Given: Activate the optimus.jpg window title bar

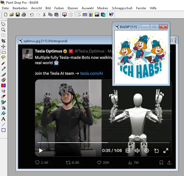Looking at the screenshot, I should click(65, 41).
